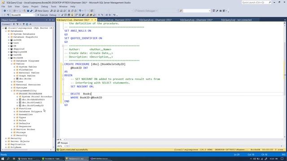Select the Server Objects folder
The width and height of the screenshot is (287, 161).
pos(20,141)
